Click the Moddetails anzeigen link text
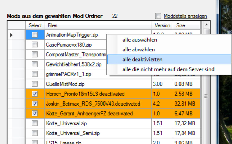Viewport: 232px width, 144px height. (185, 16)
